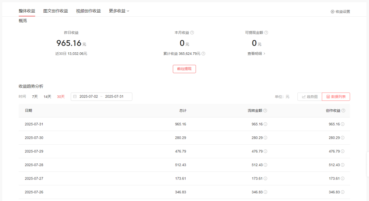Click date cell 2025-07-29
This screenshot has height=201, width=369.
(x=34, y=151)
